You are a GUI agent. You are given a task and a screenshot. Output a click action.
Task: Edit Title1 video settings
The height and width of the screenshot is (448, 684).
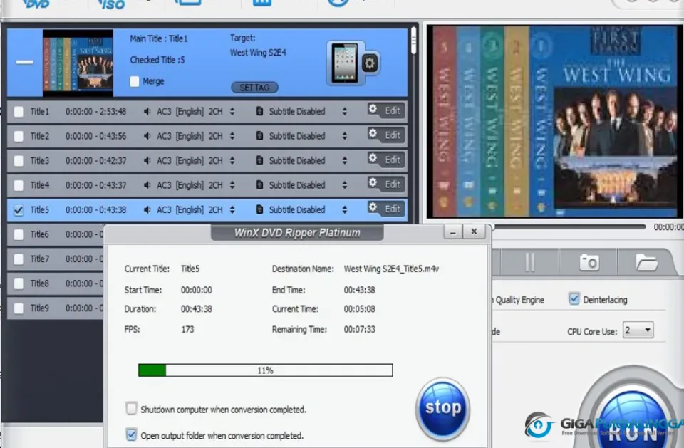click(x=385, y=110)
